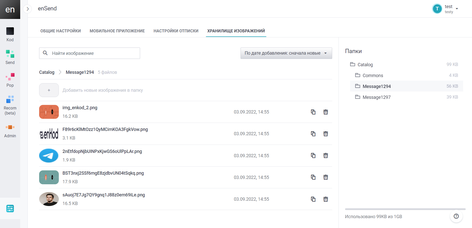Open the sort by date dropdown
The height and width of the screenshot is (228, 472).
pos(286,53)
